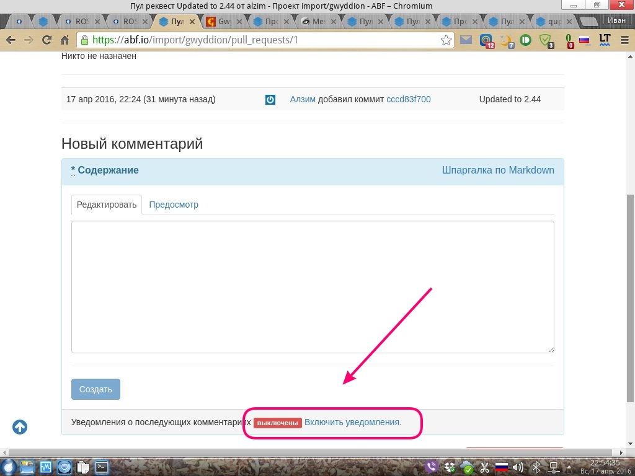Close the Gw browser tab

pyautogui.click(x=239, y=22)
